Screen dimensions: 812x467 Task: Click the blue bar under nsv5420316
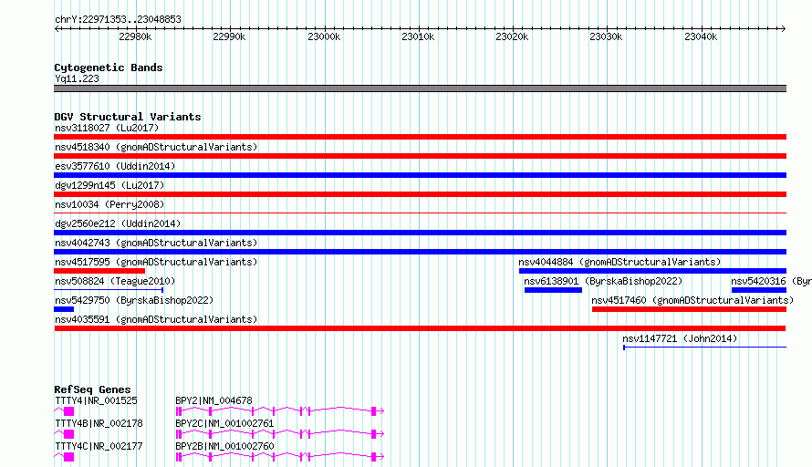click(759, 290)
